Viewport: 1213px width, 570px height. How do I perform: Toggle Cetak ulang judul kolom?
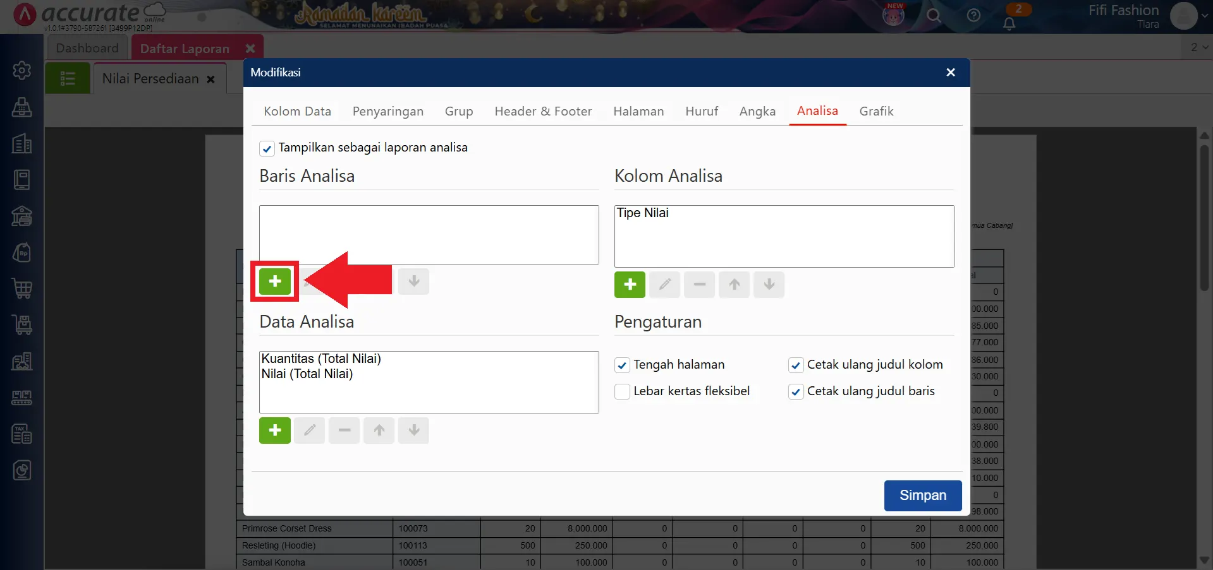(x=796, y=365)
